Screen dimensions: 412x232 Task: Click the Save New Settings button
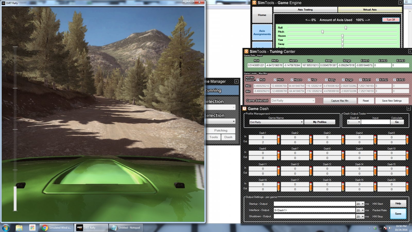click(392, 101)
